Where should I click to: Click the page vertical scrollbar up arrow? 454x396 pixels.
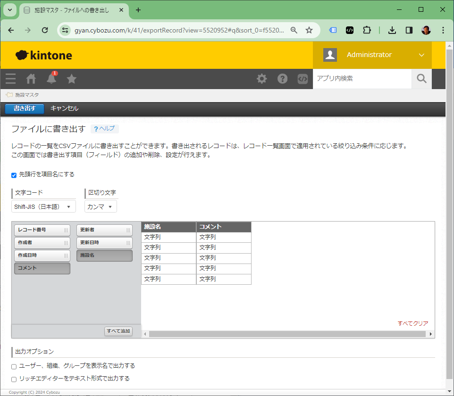click(449, 46)
